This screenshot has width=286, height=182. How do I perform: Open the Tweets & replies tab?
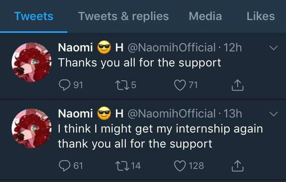pyautogui.click(x=123, y=16)
